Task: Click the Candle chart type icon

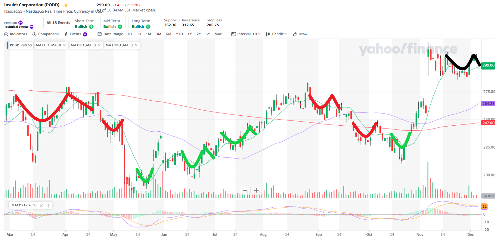Action: tap(268, 34)
